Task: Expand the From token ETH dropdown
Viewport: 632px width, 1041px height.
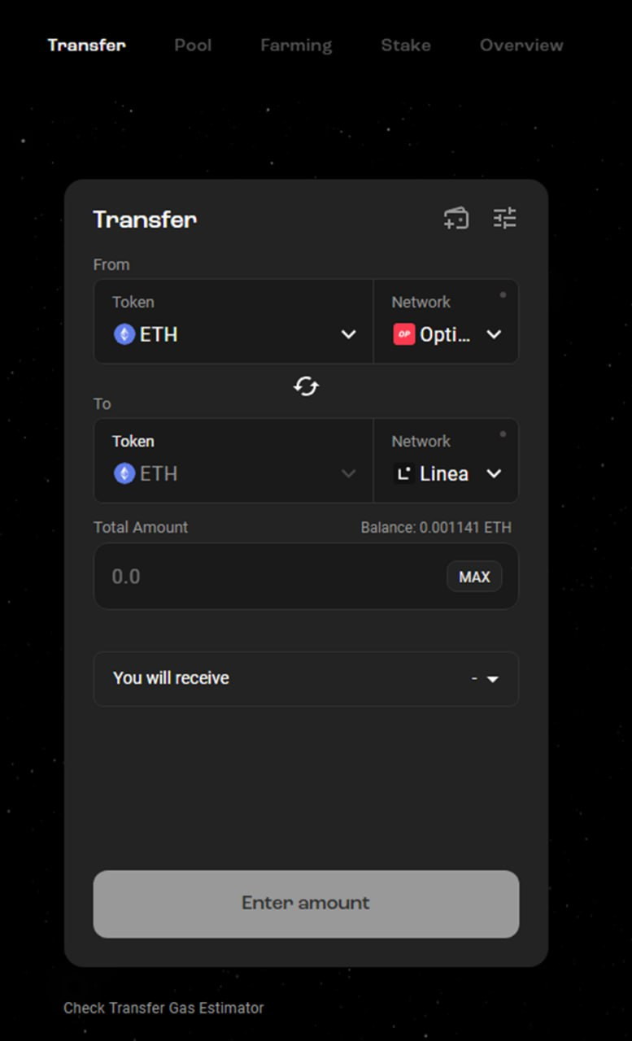Action: click(x=234, y=321)
